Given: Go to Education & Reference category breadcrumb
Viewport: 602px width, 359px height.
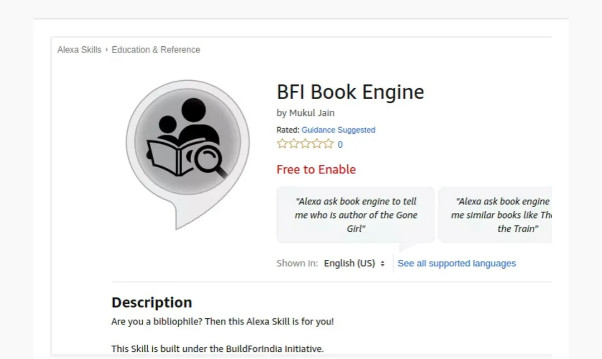Looking at the screenshot, I should point(156,50).
